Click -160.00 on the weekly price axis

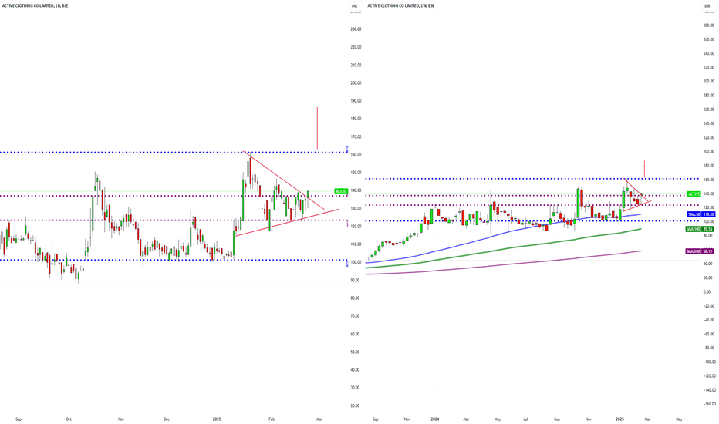tap(710, 404)
